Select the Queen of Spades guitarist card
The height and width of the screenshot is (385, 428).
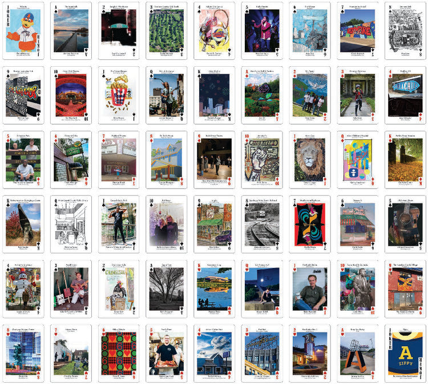[167, 95]
